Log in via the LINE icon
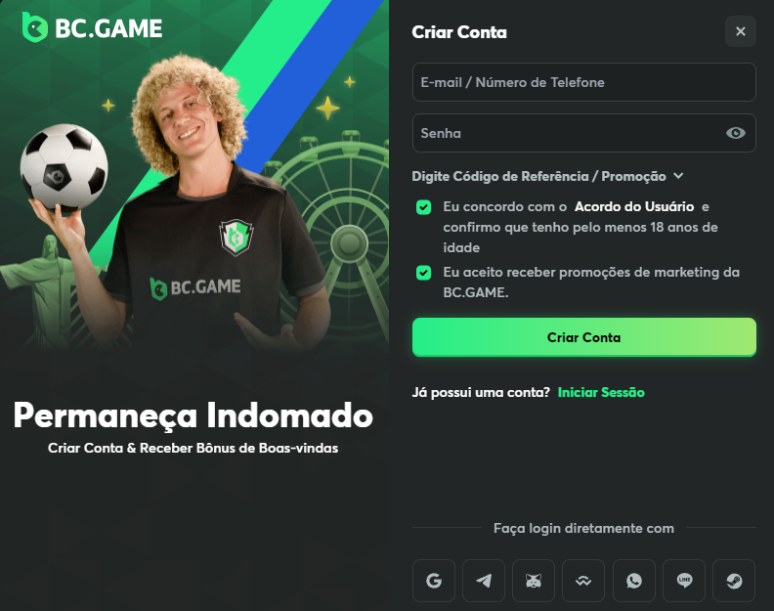This screenshot has width=774, height=611. pyautogui.click(x=684, y=581)
